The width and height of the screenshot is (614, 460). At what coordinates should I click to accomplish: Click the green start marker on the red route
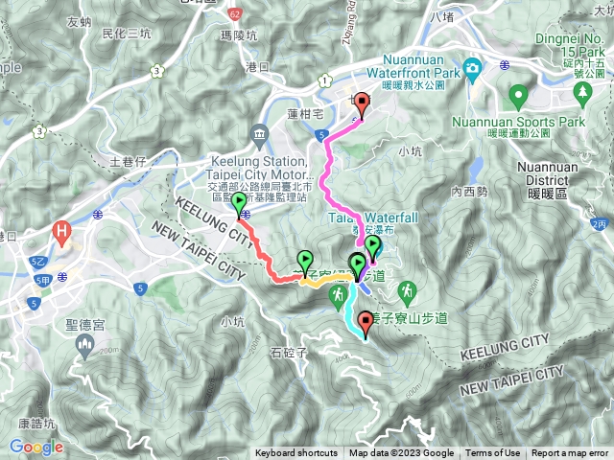point(239,204)
